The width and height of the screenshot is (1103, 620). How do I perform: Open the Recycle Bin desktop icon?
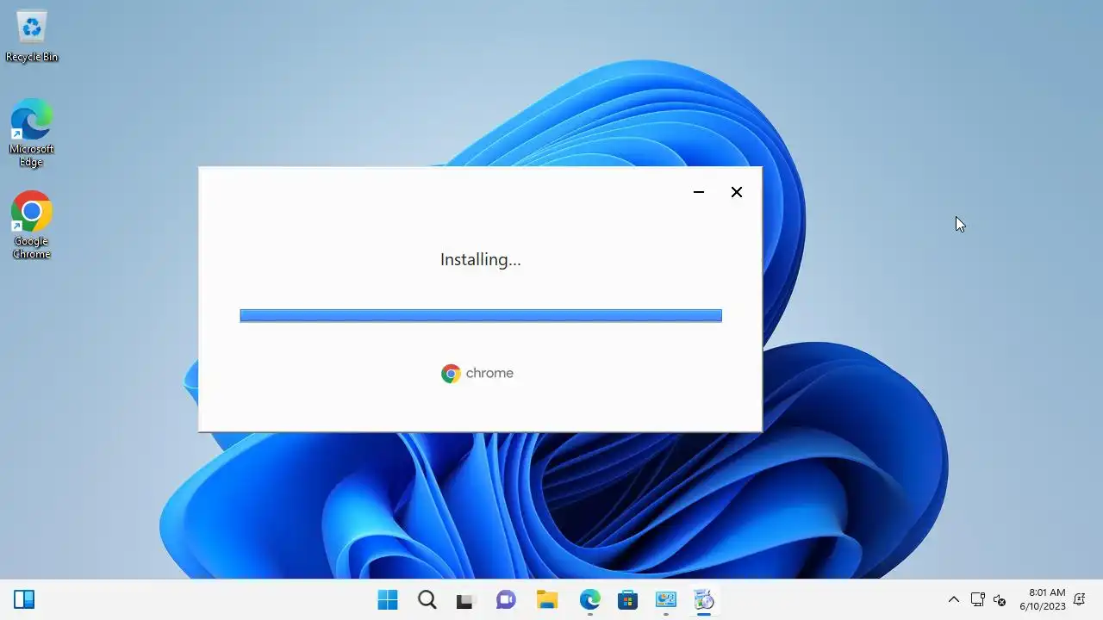pos(32,36)
